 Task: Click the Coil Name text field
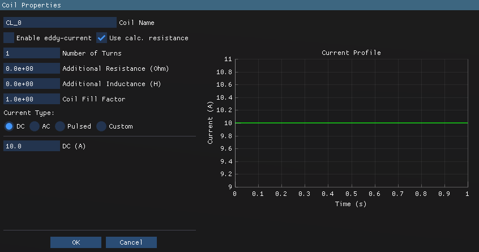tap(59, 23)
